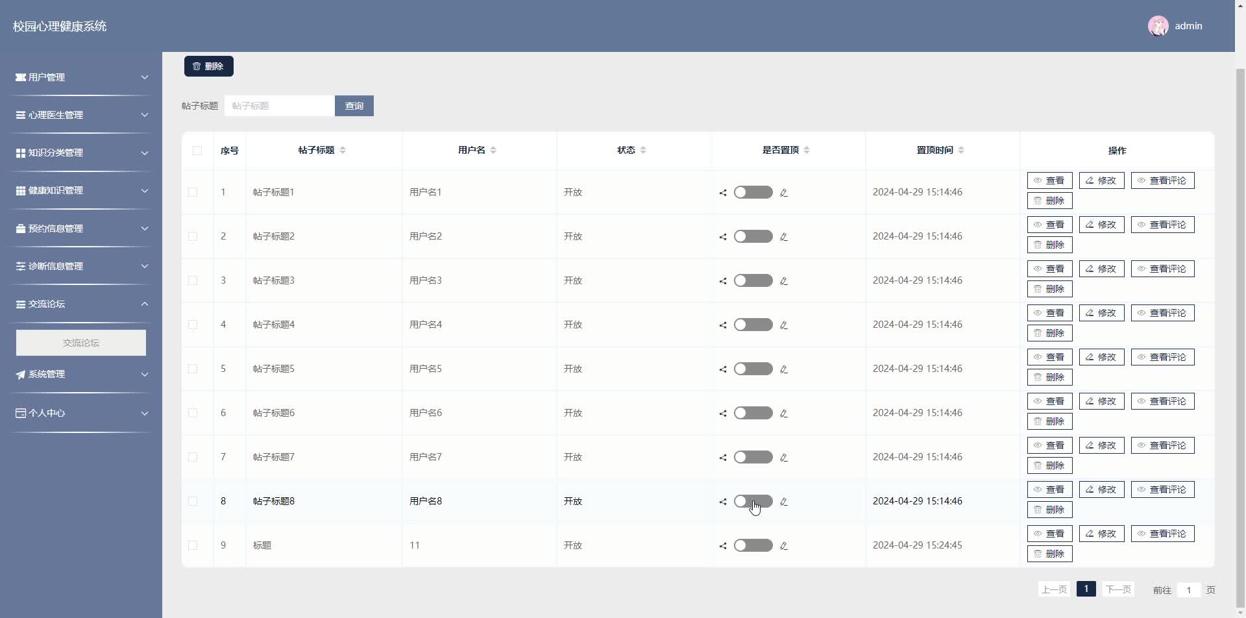Open 用户管理 in the sidebar
The height and width of the screenshot is (618, 1246).
(x=81, y=77)
